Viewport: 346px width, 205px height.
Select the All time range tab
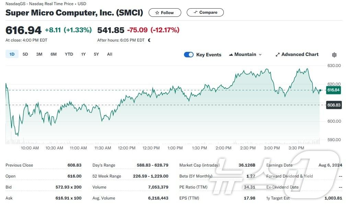click(109, 54)
